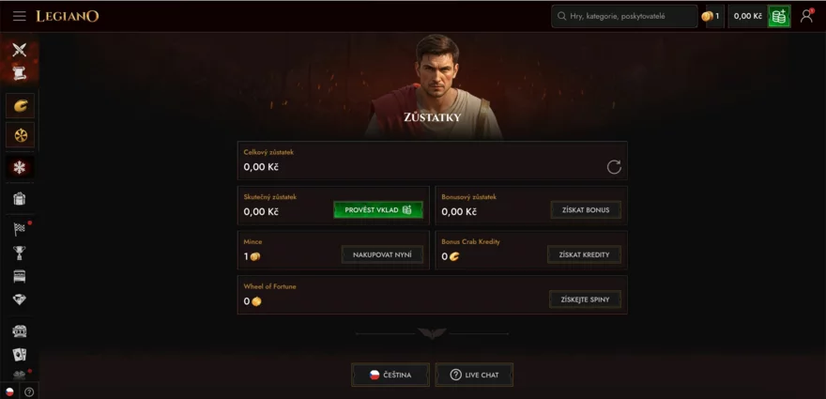Click the diamond VIP sidebar icon
The image size is (826, 399).
[20, 299]
